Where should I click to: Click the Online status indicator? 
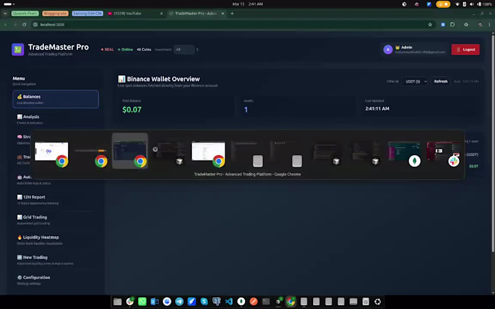click(126, 49)
